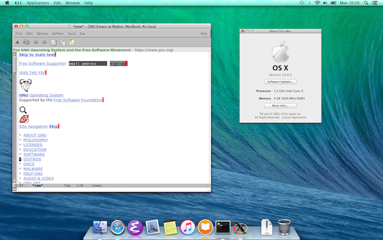Screen dimensions: 383x240
Task: Click the bookmark star icon in Emacs toolbar
Action: [72, 42]
